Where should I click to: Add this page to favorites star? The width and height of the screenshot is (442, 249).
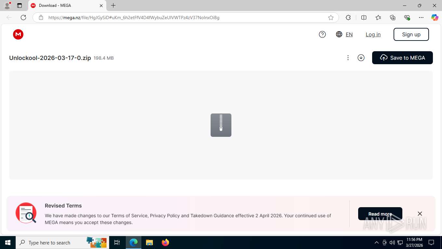[331, 18]
